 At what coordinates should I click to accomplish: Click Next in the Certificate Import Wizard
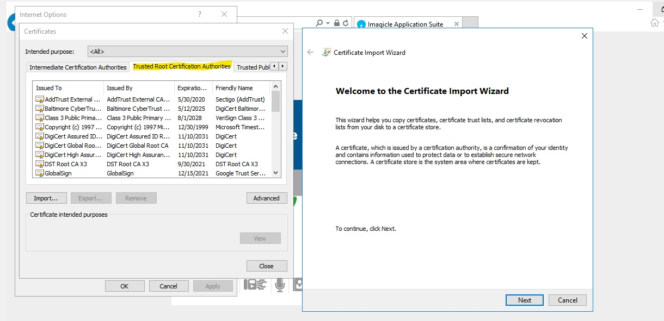coord(524,300)
